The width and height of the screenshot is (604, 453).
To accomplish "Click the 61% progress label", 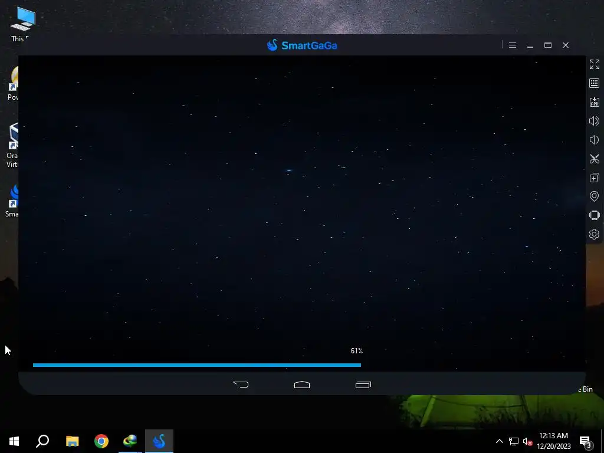I will click(x=357, y=351).
